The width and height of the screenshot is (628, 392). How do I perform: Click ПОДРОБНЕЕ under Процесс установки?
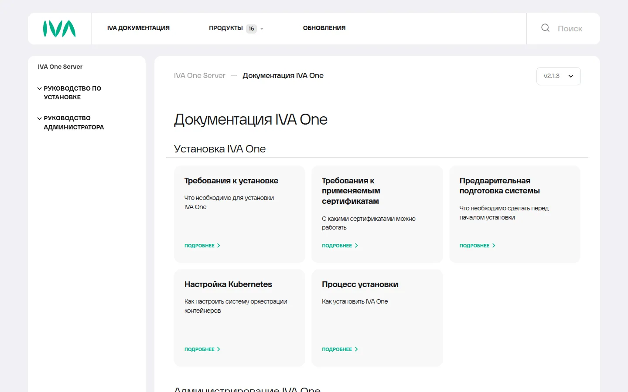coord(340,349)
